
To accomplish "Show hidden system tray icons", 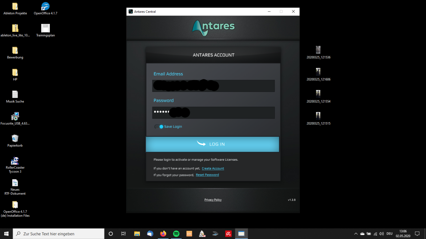I will [356, 234].
